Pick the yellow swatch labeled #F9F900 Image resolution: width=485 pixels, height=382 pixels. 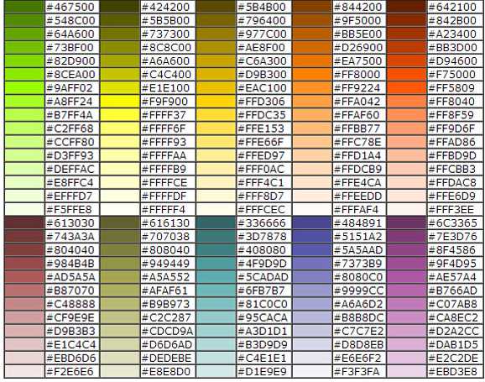pyautogui.click(x=120, y=102)
